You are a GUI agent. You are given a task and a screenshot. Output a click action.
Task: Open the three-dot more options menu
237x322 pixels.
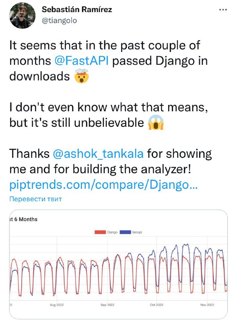[x=223, y=10]
